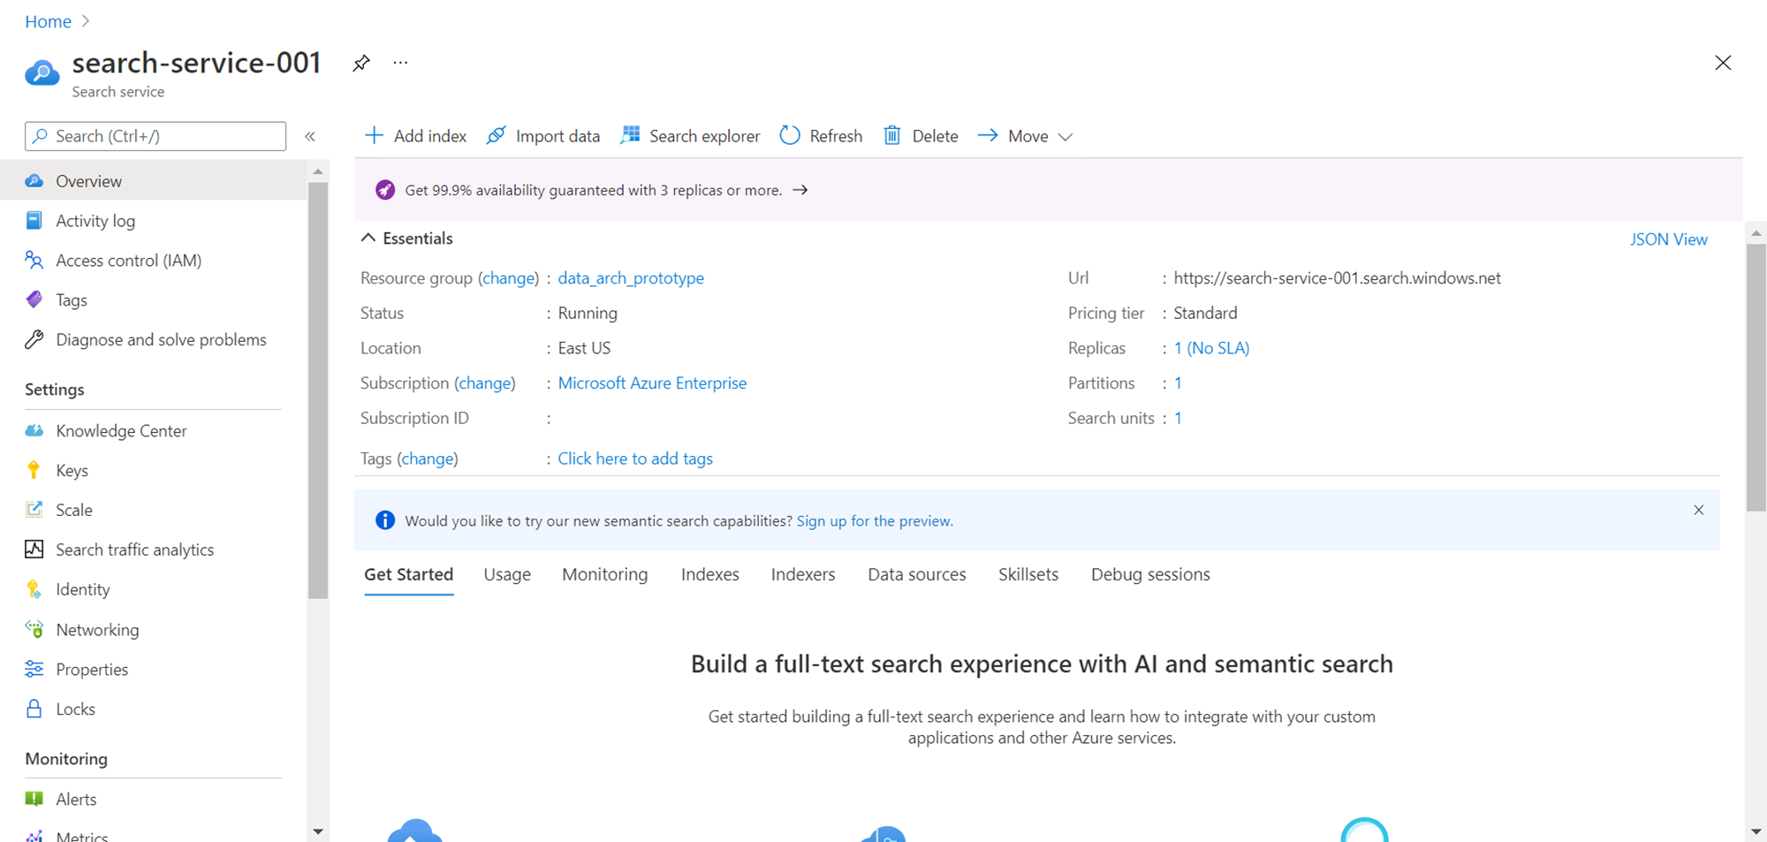1767x842 pixels.
Task: Open Keys in the Settings sidebar
Action: pyautogui.click(x=72, y=471)
